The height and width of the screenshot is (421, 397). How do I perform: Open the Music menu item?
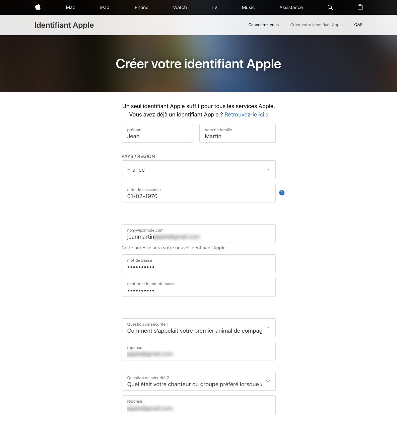click(248, 7)
